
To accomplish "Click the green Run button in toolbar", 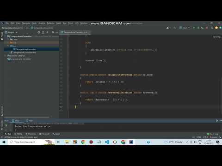I will pos(194,28).
